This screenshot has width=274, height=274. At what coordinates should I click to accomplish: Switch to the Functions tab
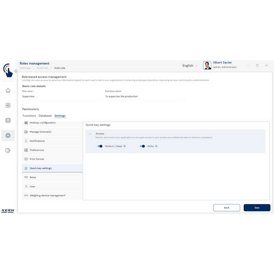click(29, 116)
